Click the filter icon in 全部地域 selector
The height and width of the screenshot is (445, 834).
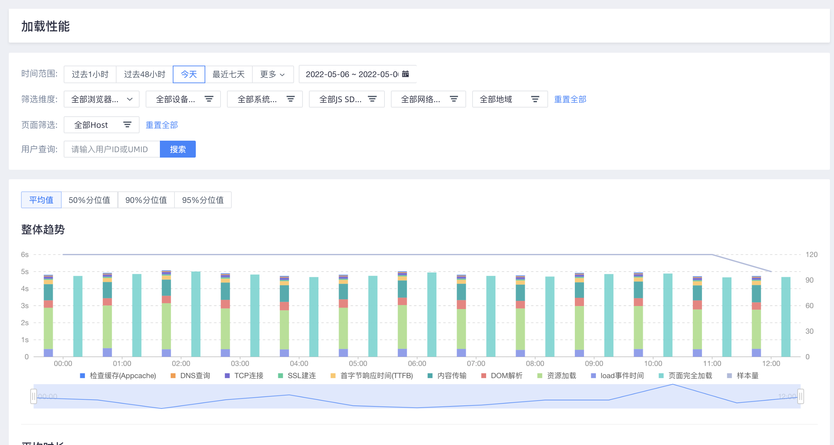[x=535, y=99]
